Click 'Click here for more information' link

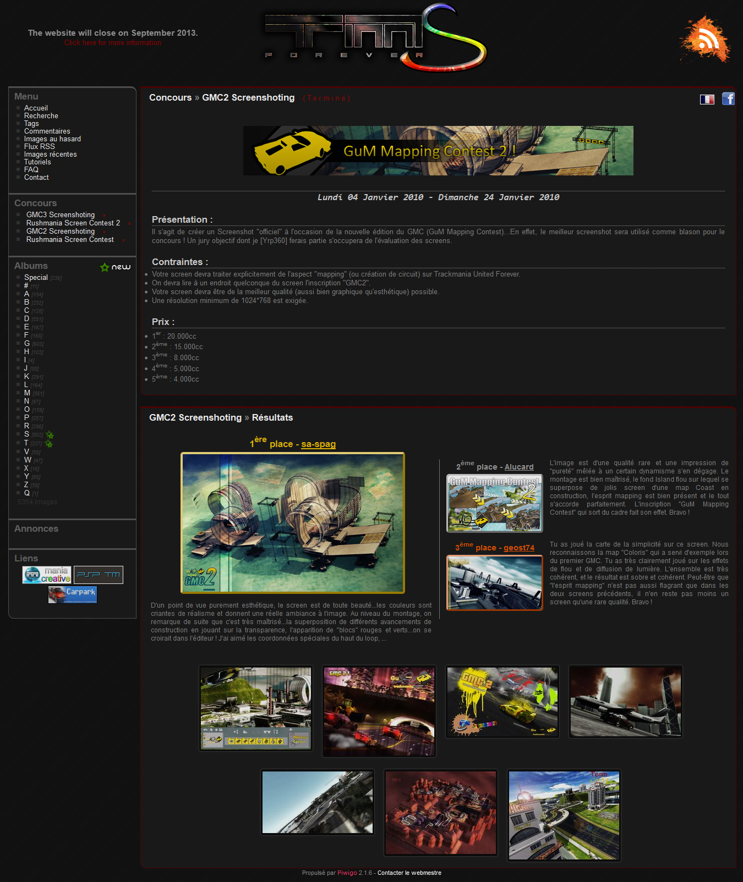pyautogui.click(x=113, y=42)
